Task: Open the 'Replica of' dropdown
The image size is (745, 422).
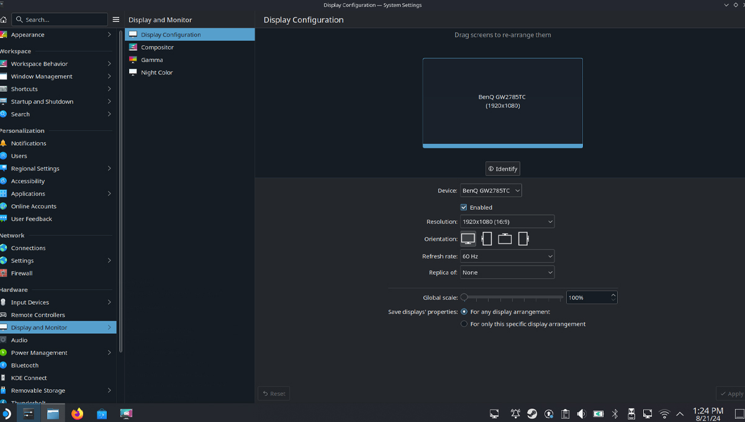Action: pos(507,272)
